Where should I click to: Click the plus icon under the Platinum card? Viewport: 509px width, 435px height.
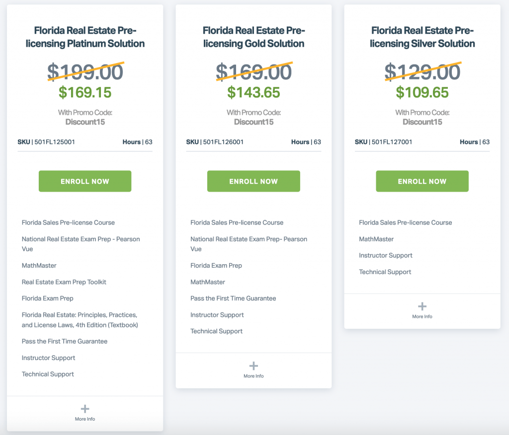tap(85, 408)
